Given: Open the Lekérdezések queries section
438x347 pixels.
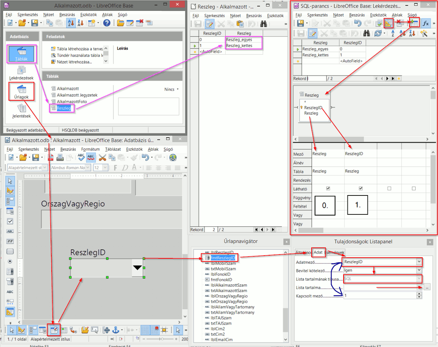Looking at the screenshot, I should pyautogui.click(x=22, y=72).
